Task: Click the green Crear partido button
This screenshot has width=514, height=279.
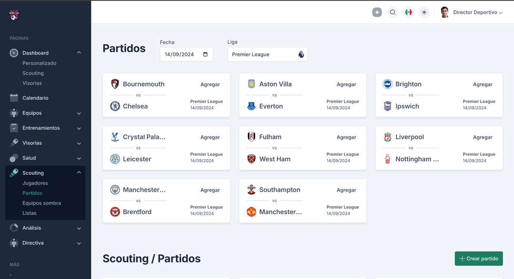Action: [478, 259]
